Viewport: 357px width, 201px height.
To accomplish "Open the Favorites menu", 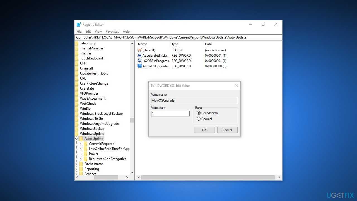I will 112,32.
